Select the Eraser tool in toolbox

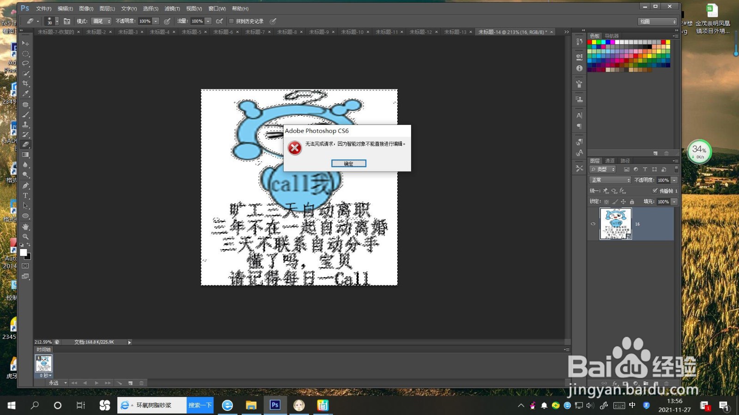25,145
